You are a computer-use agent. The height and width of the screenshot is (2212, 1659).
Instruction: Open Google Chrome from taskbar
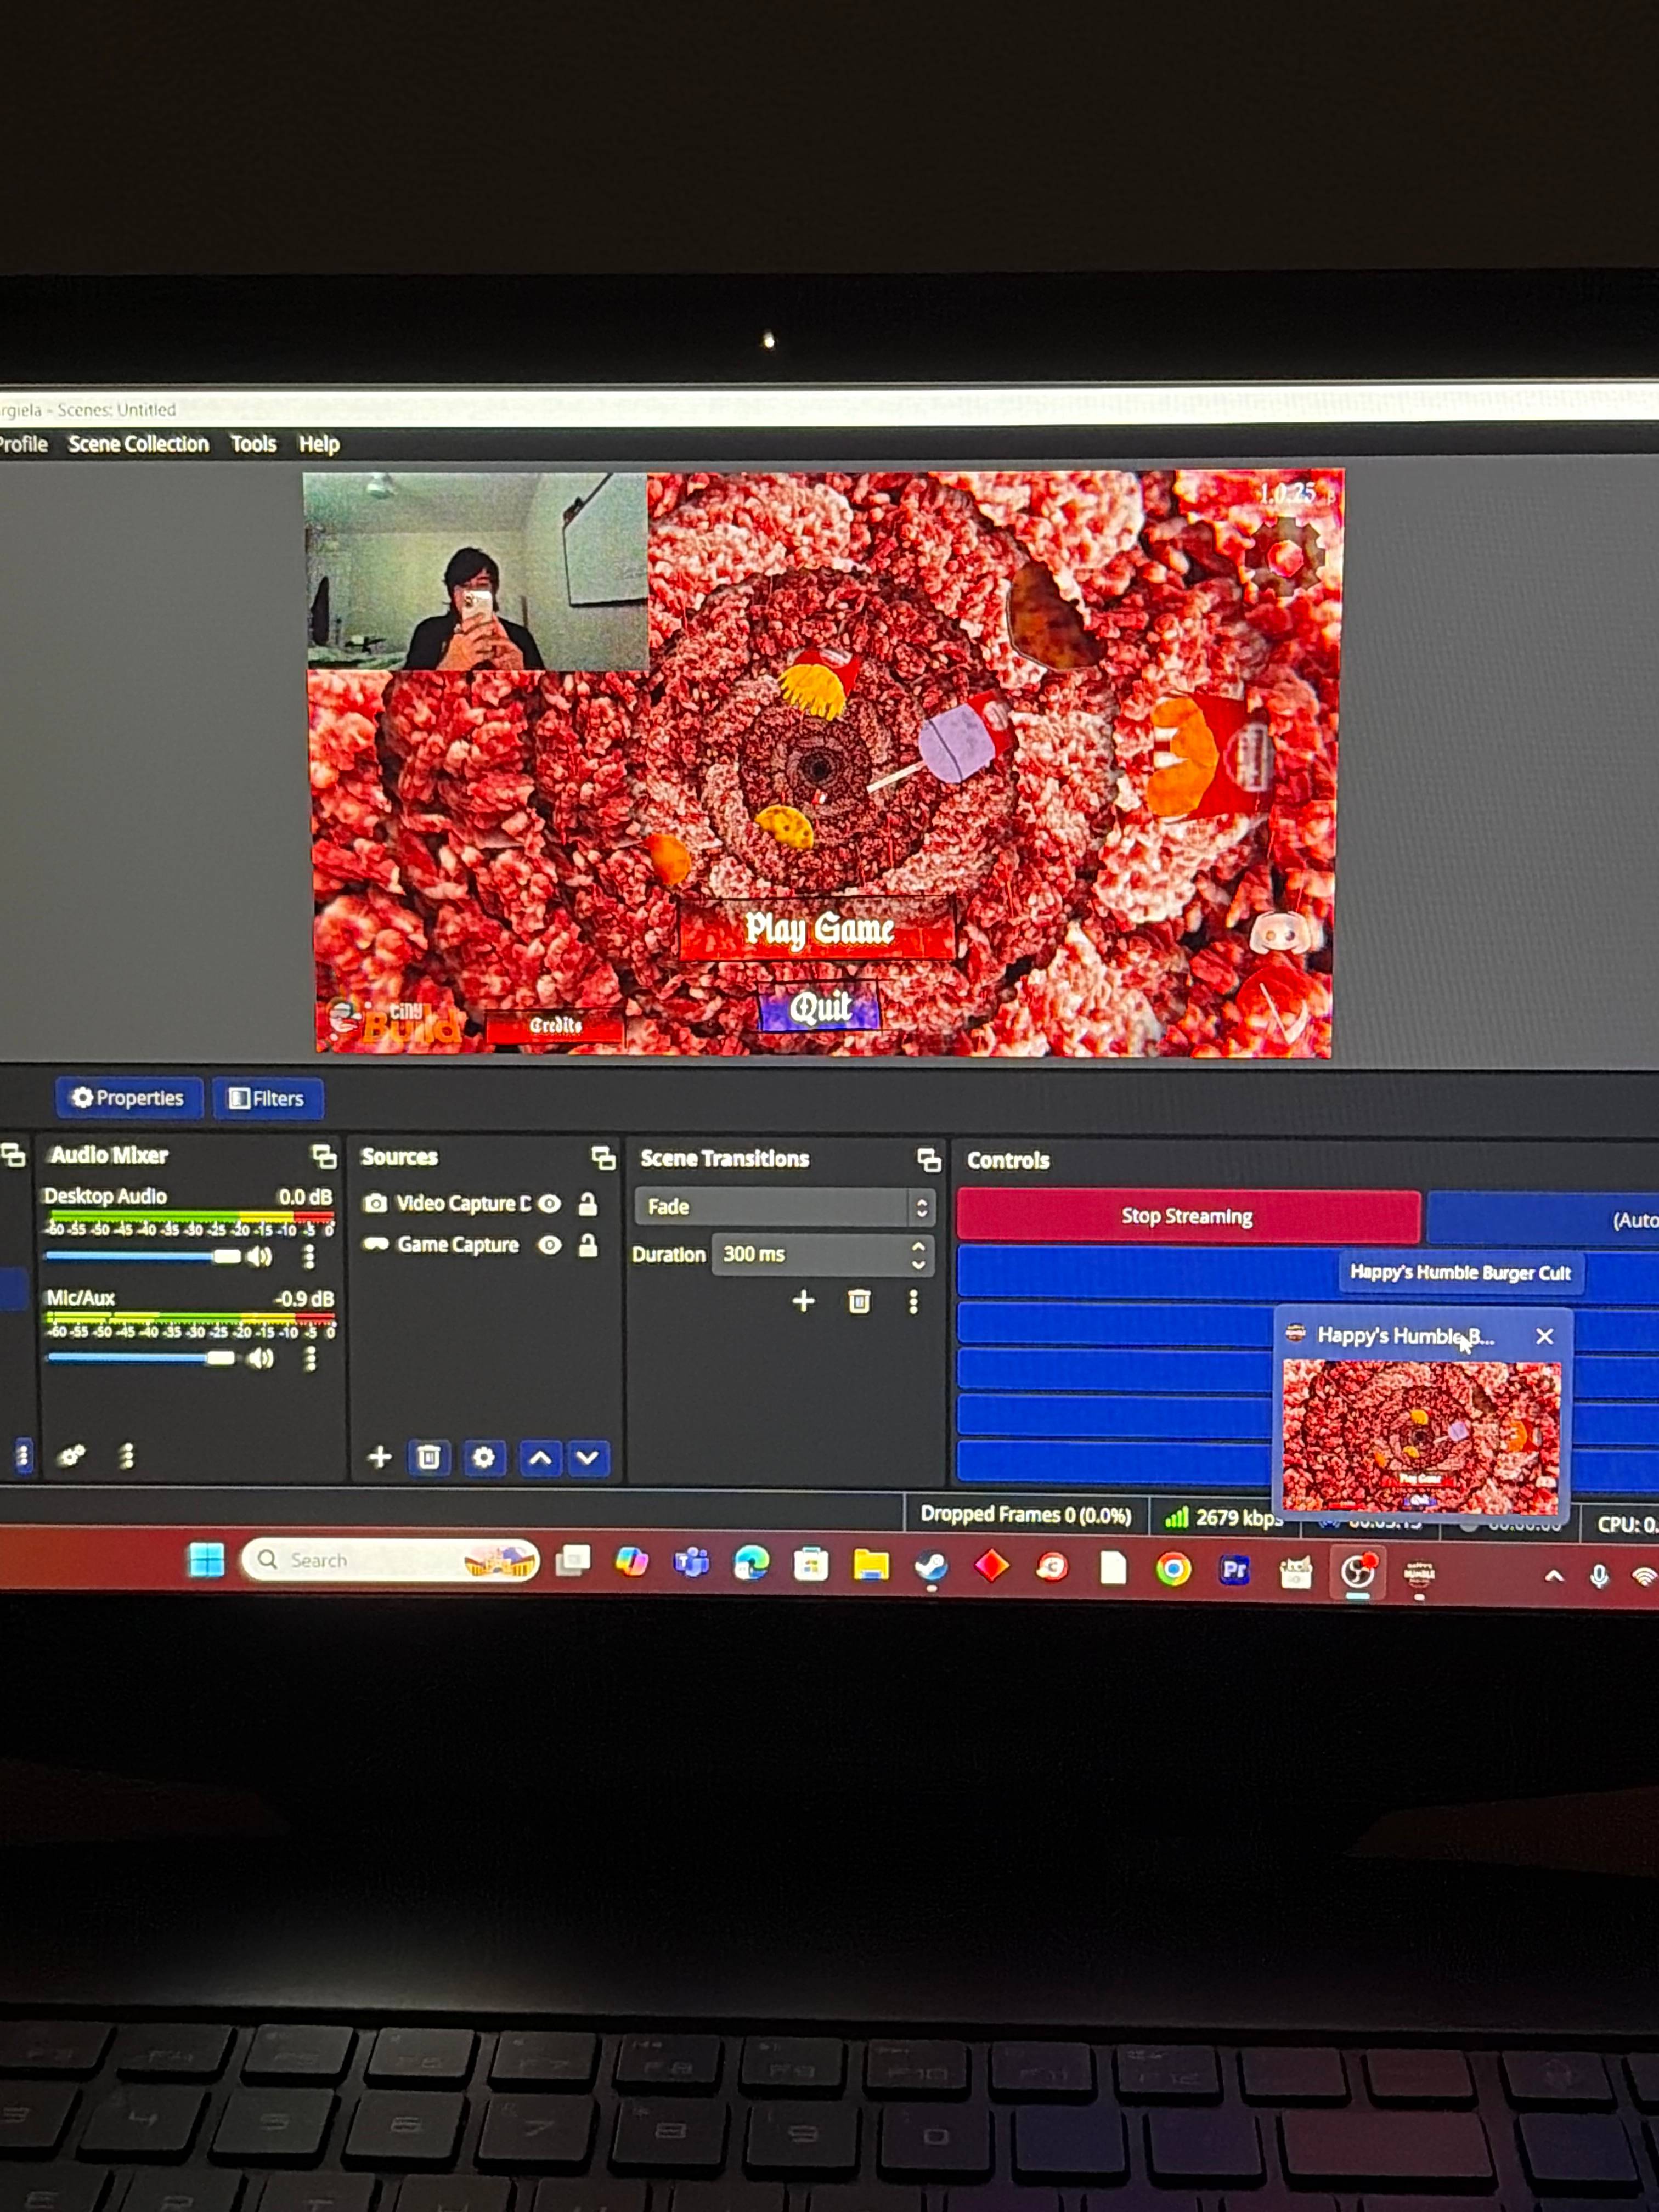(1173, 1569)
